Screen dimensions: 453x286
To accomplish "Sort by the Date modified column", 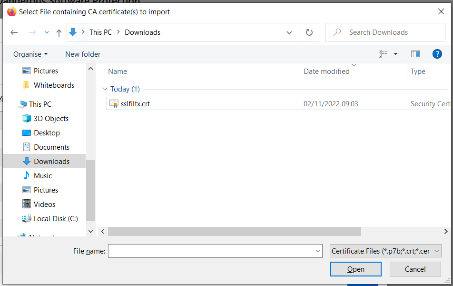I will click(x=326, y=71).
